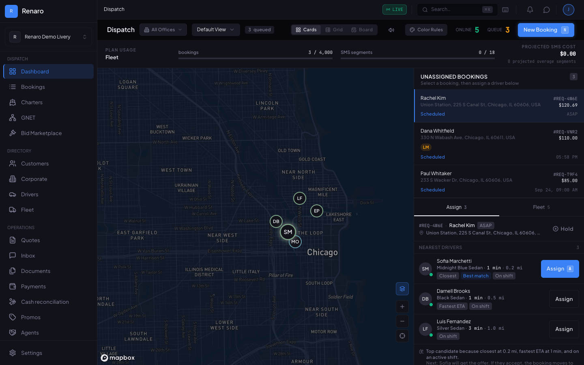This screenshot has height=365, width=584.
Task: Open Cash reconciliation in sidebar
Action: click(x=48, y=302)
